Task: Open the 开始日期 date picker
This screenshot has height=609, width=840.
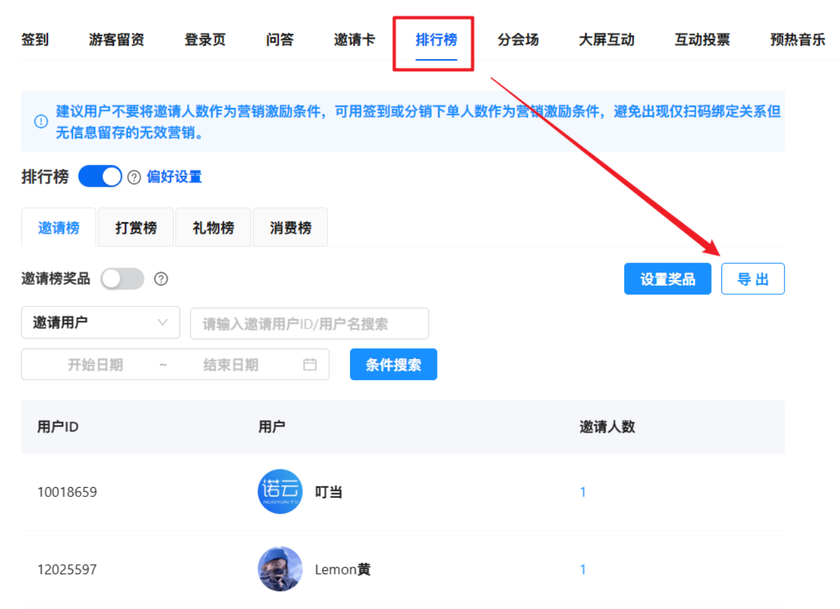Action: (x=95, y=365)
